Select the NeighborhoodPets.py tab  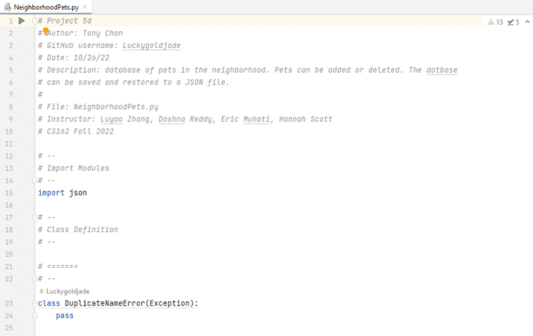(46, 7)
